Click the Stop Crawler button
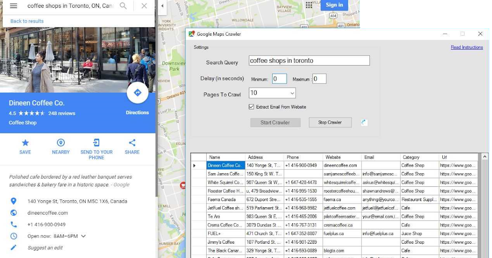This screenshot has width=492, height=258. (330, 122)
